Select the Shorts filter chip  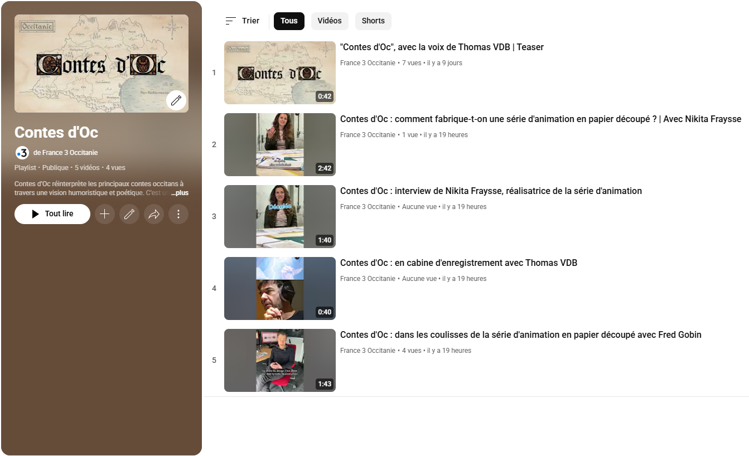click(x=373, y=21)
